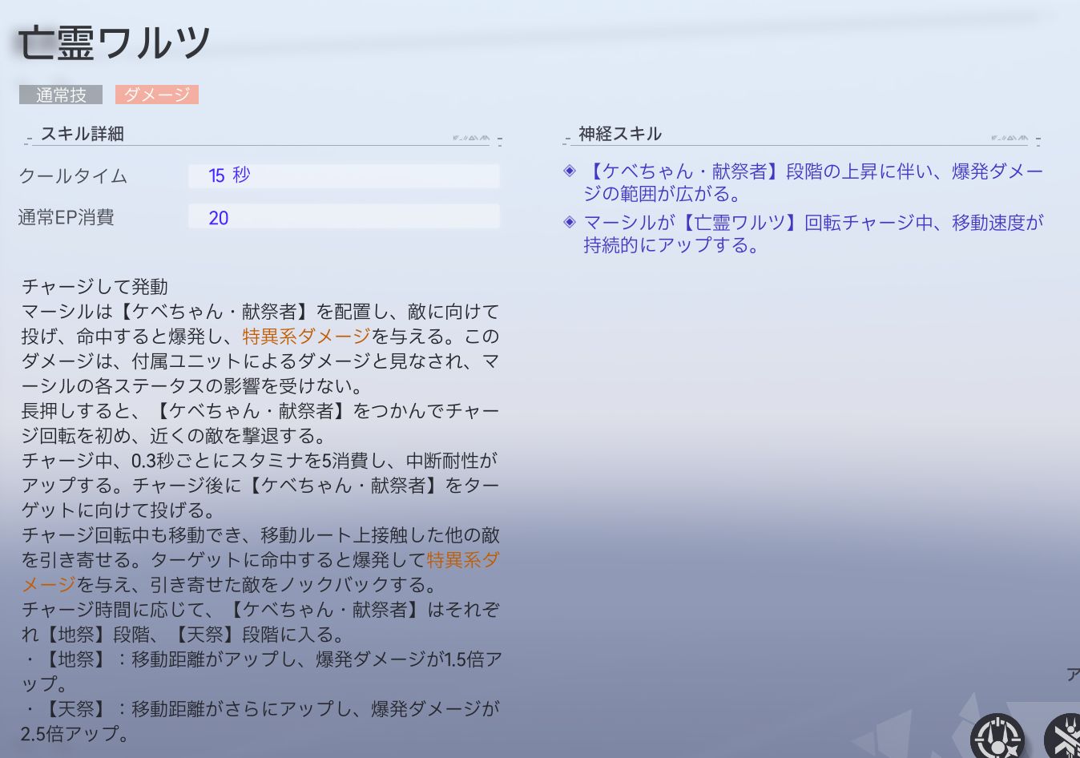Click the クールタイム value field showing 15 秒
Screen dimensions: 1080x758
click(x=344, y=175)
